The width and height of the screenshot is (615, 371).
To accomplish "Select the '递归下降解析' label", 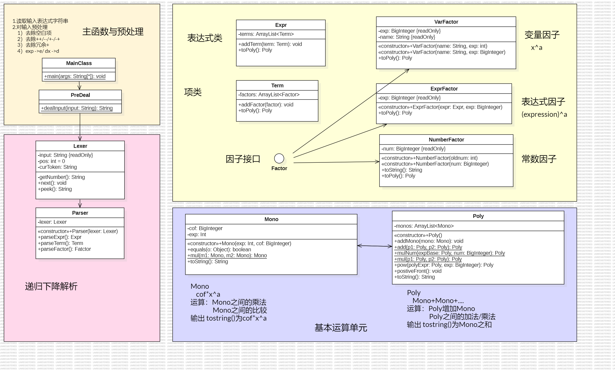I will 51,286.
